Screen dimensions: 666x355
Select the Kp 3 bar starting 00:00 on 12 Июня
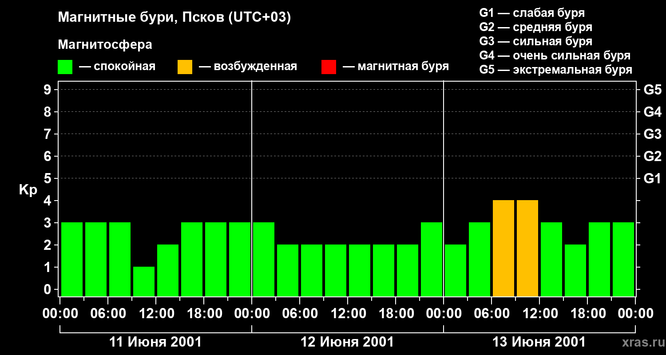point(264,259)
